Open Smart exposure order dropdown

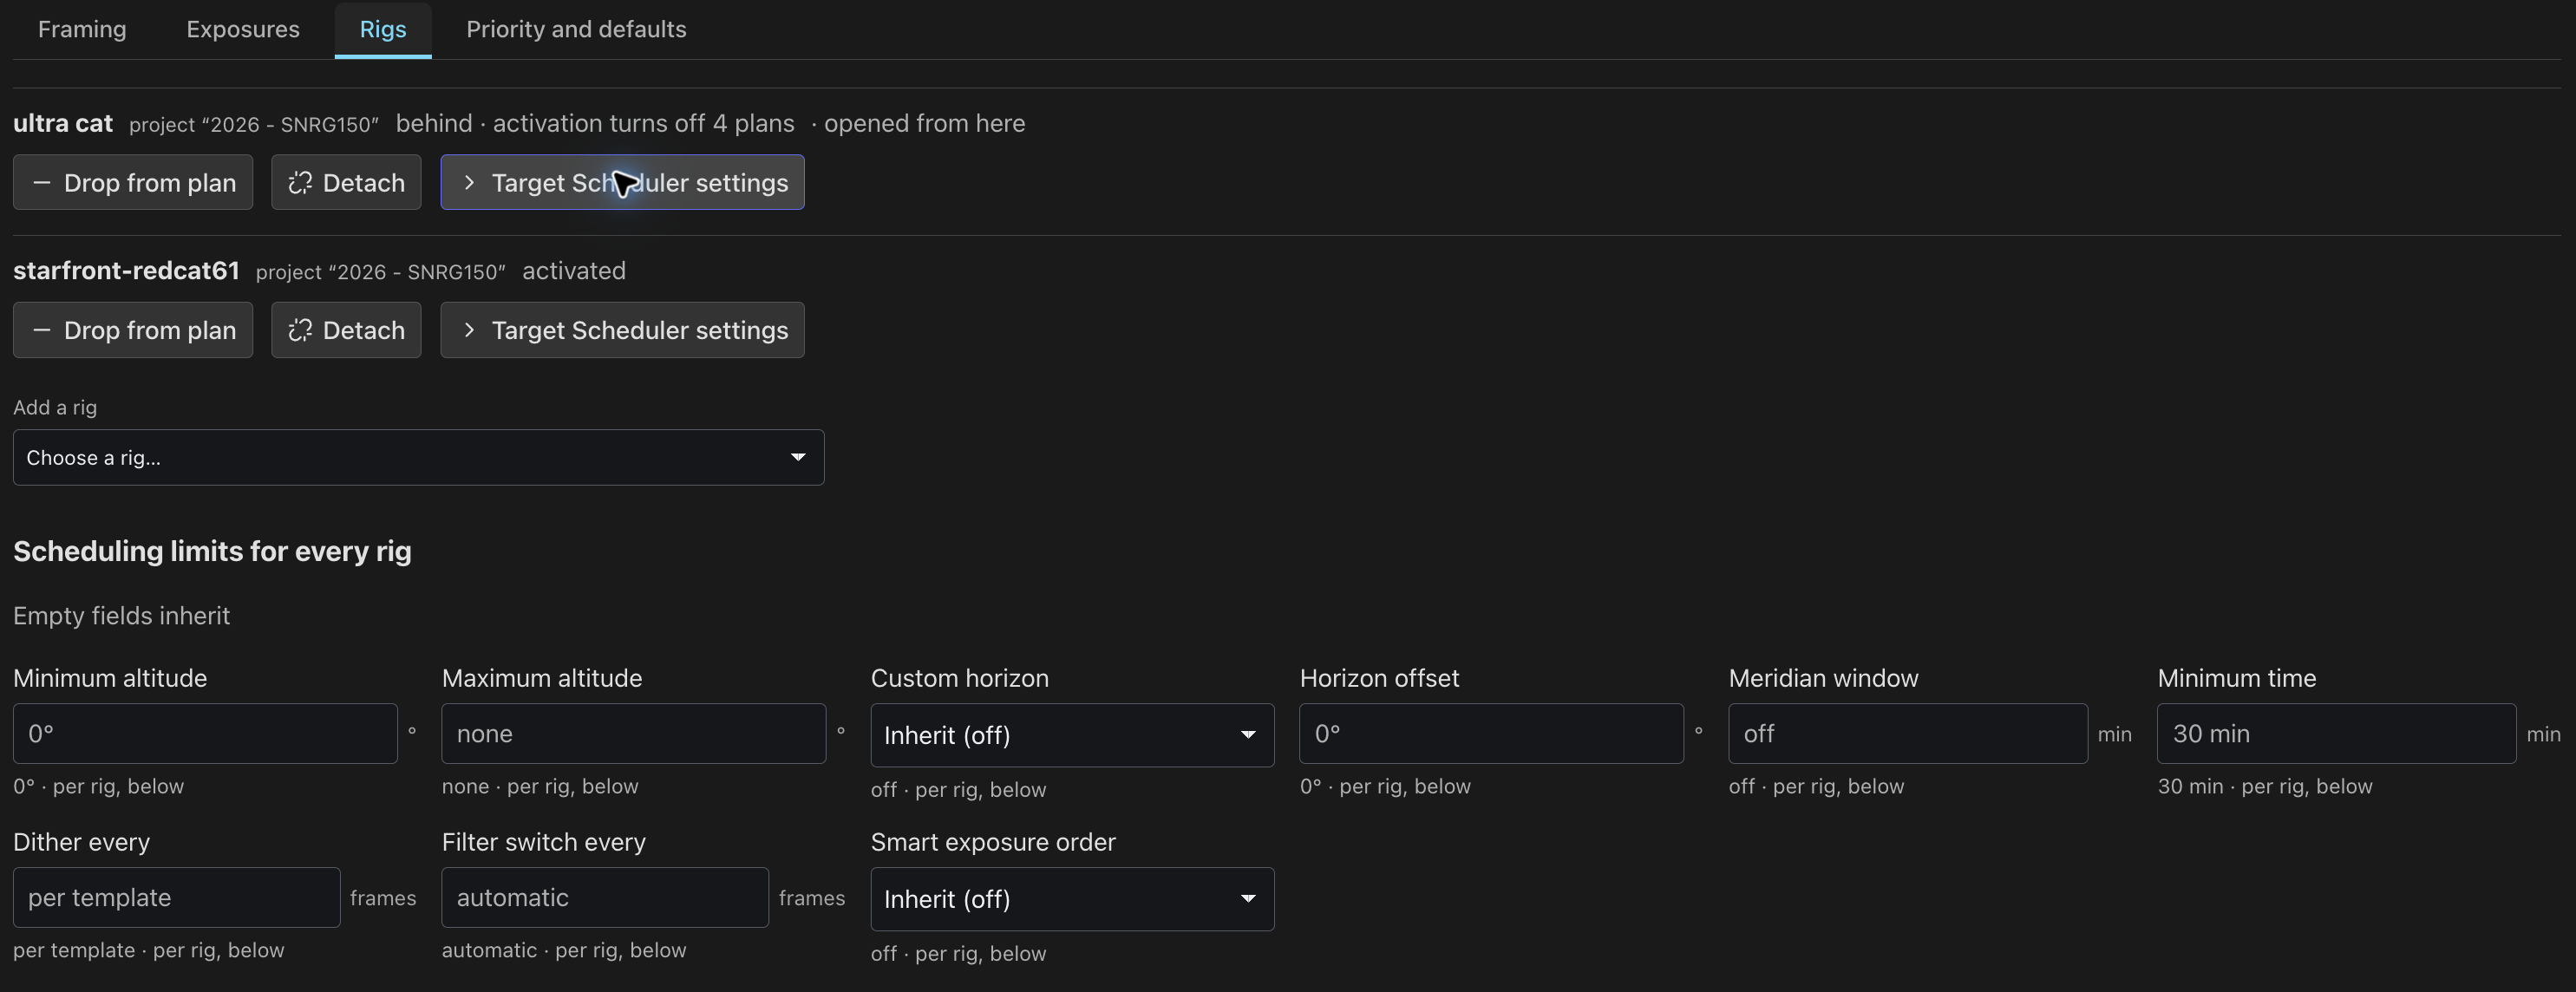click(1072, 899)
